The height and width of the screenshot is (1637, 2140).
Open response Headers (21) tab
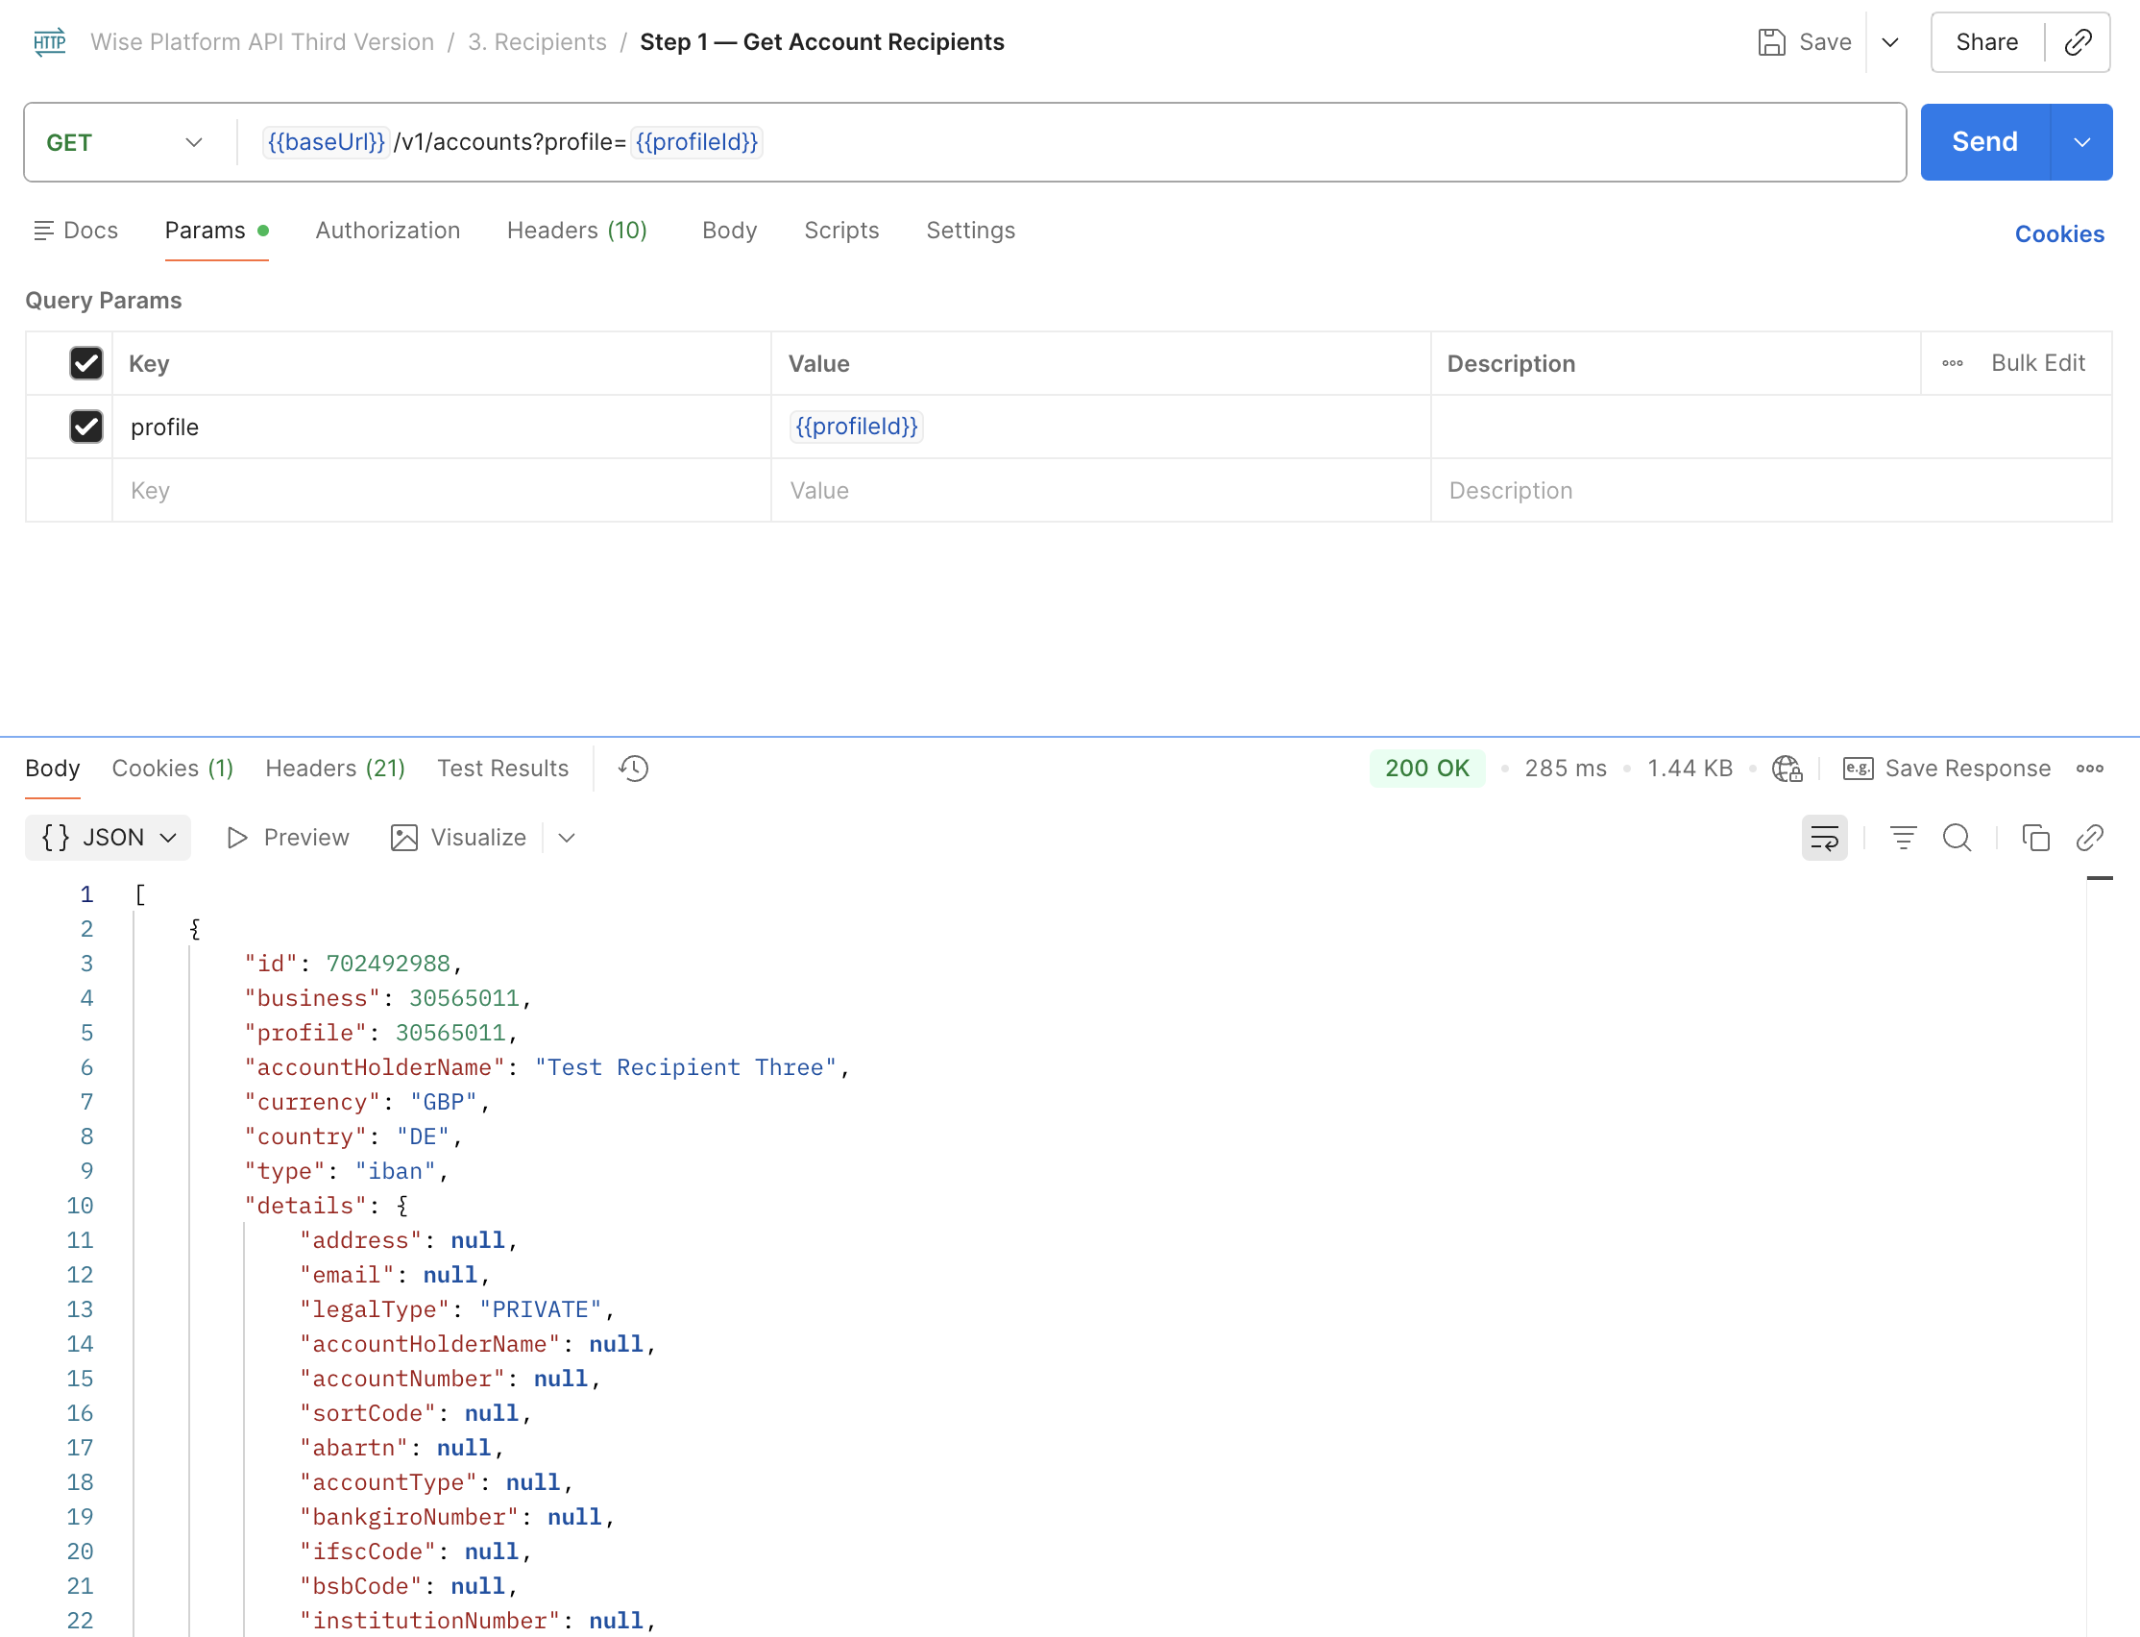click(335, 768)
